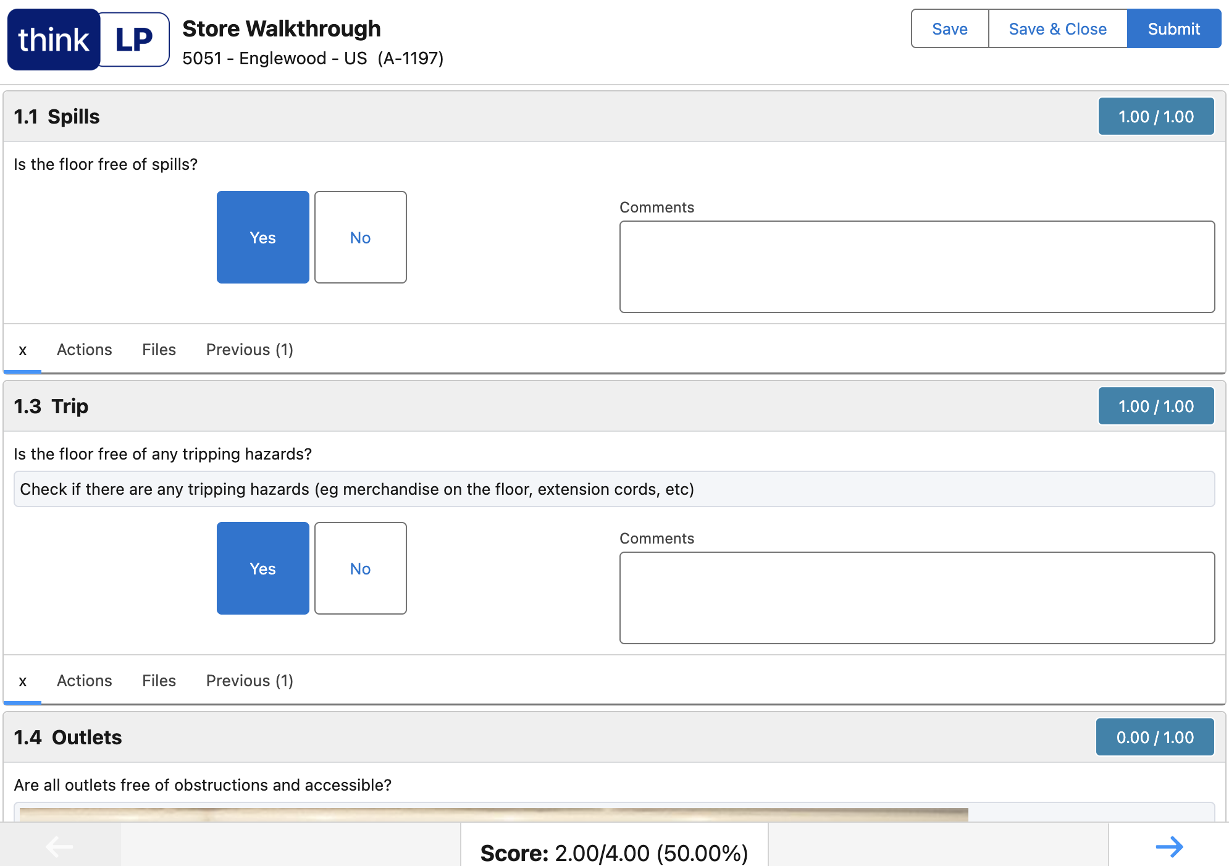Click the Save button
Image resolution: width=1229 pixels, height=866 pixels.
click(949, 29)
